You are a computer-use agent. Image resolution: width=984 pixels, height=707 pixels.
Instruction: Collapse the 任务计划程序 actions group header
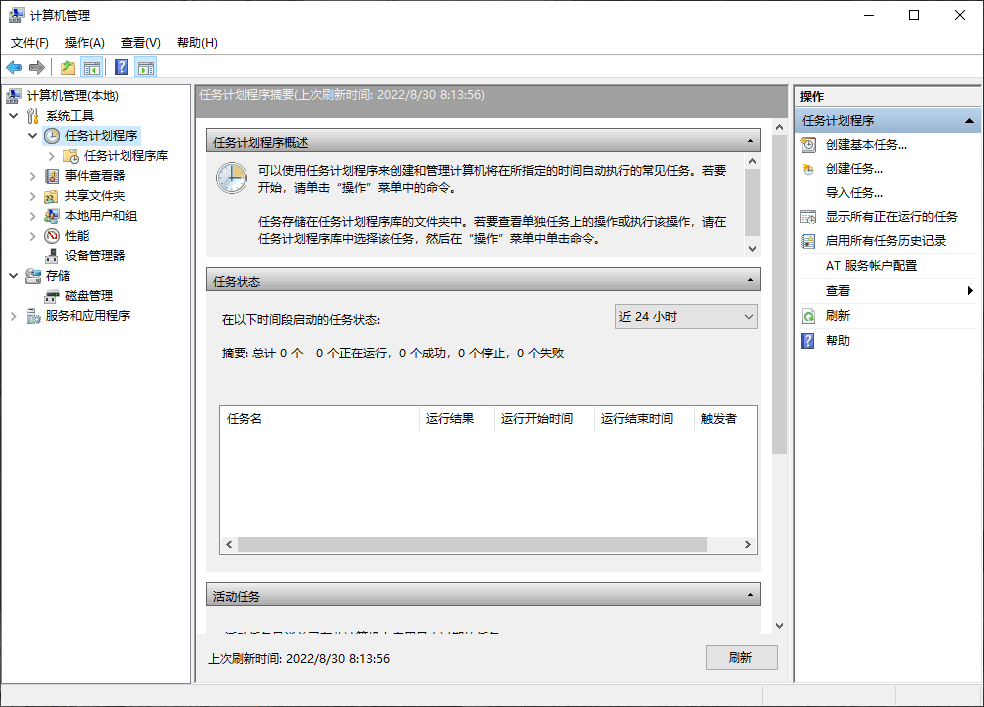pyautogui.click(x=969, y=121)
